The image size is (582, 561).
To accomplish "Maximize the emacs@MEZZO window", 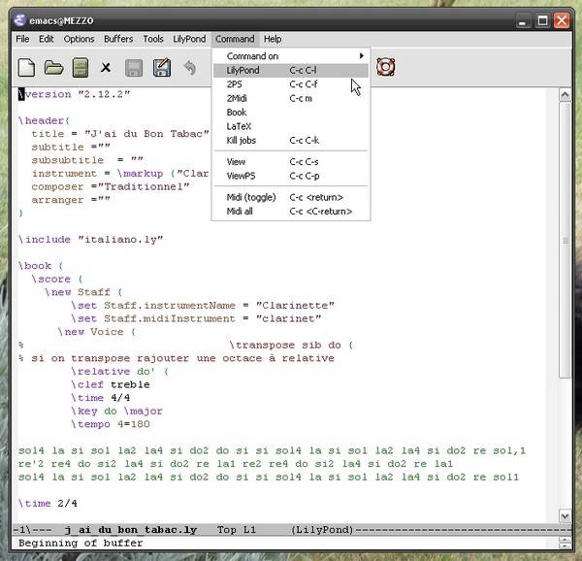I will [x=542, y=20].
